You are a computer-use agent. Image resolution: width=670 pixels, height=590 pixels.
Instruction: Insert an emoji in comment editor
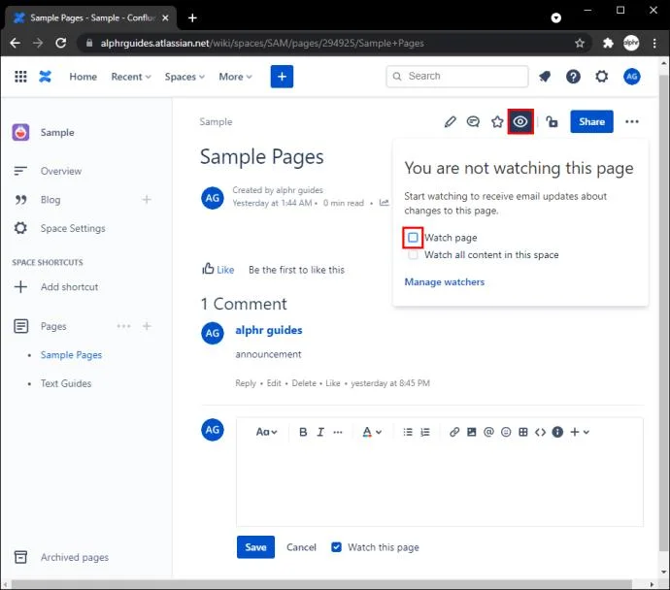point(506,432)
